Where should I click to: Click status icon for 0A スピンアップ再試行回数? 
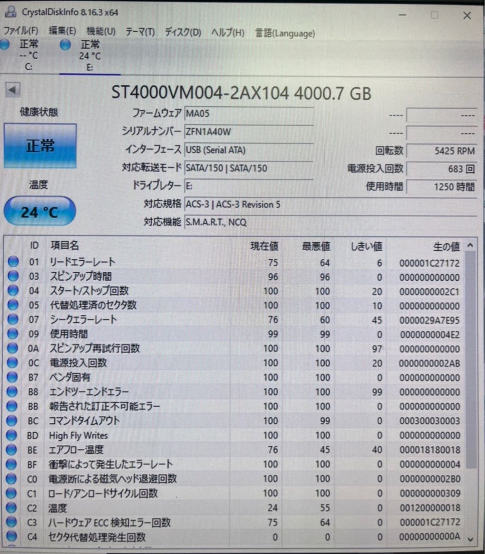coord(13,348)
